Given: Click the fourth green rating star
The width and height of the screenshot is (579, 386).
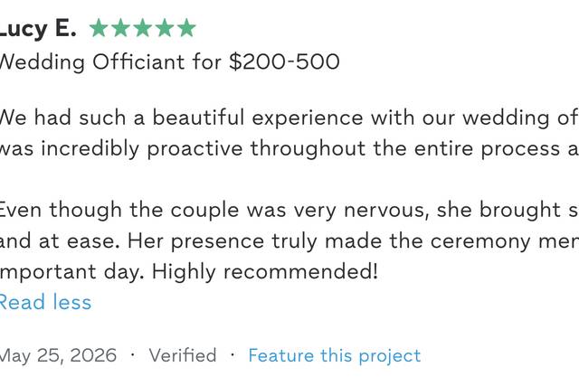Looking at the screenshot, I should (165, 28).
